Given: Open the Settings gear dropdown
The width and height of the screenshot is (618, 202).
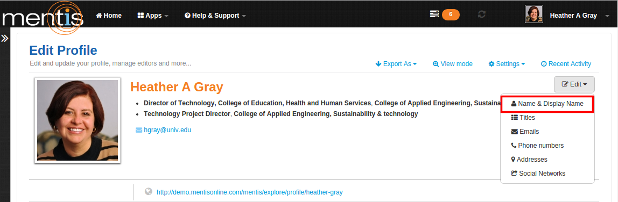Looking at the screenshot, I should click(x=507, y=64).
